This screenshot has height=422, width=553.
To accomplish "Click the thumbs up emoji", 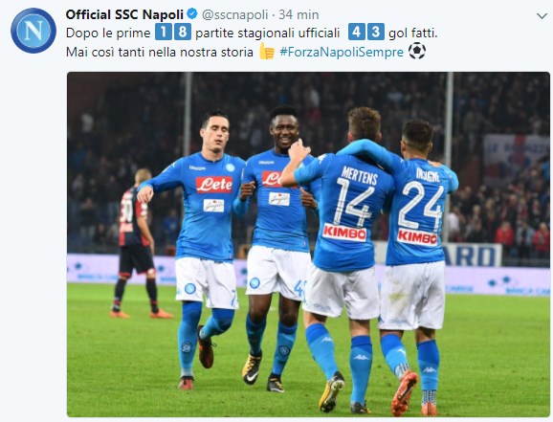I will (x=267, y=51).
